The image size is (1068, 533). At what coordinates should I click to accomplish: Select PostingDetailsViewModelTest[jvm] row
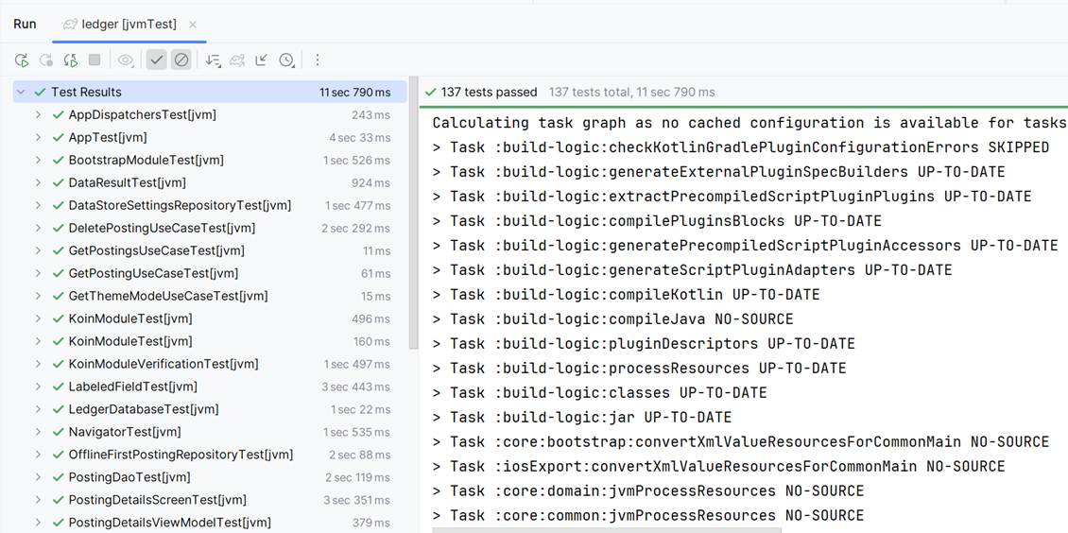(210, 522)
